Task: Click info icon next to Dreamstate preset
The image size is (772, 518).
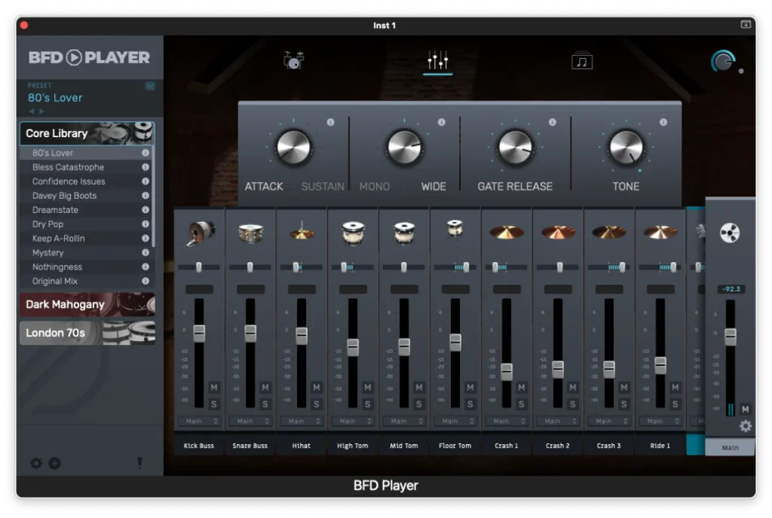Action: [146, 210]
